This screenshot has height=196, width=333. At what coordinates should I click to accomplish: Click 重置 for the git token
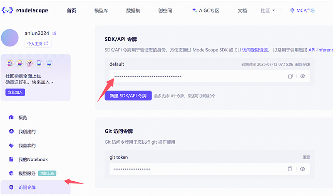click(x=306, y=157)
